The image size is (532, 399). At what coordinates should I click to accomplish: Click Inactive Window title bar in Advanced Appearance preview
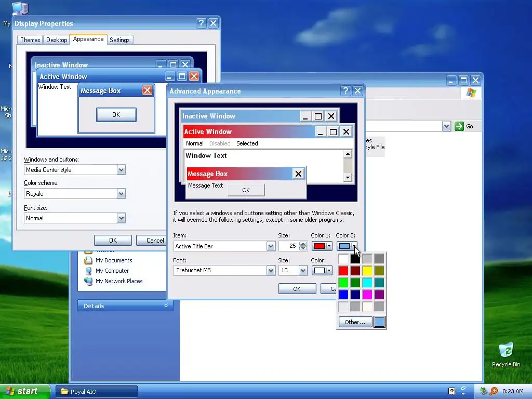(x=241, y=116)
